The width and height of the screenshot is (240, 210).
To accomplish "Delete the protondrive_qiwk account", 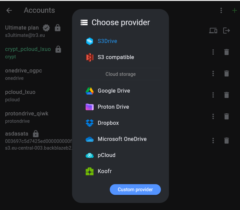I will [x=227, y=116].
